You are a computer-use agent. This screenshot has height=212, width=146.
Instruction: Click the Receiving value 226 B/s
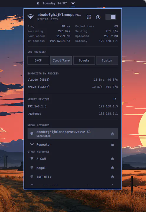pos(64,31)
